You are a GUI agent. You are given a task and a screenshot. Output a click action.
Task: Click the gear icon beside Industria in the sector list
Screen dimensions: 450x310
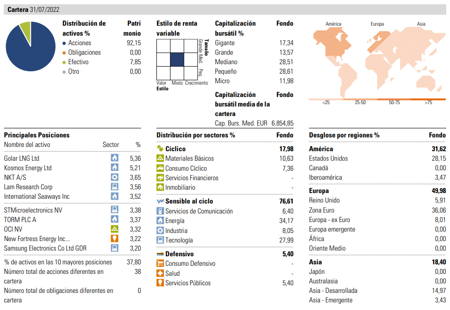point(160,230)
